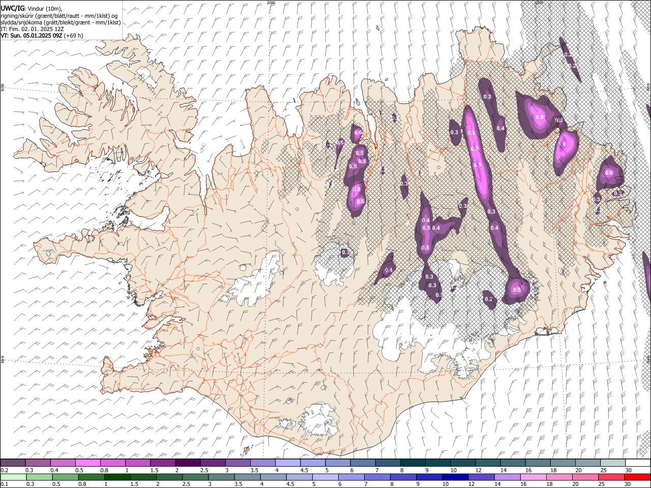The image size is (651, 488).
Task: Select top-row legend swatch between 4 and 4.5
Action: pos(288,463)
